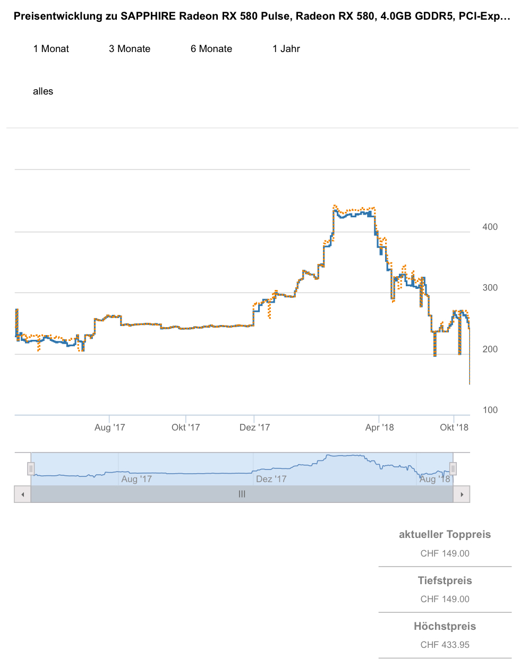Click the navigator scroll-right arrow
The image size is (520, 667).
[x=462, y=494]
